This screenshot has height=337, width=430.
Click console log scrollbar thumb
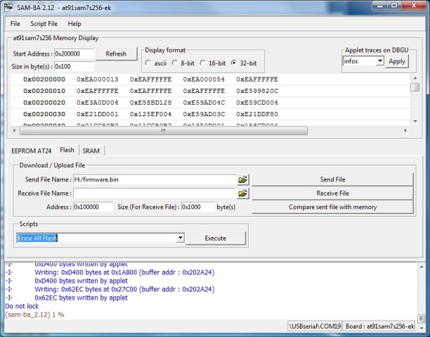(422, 318)
